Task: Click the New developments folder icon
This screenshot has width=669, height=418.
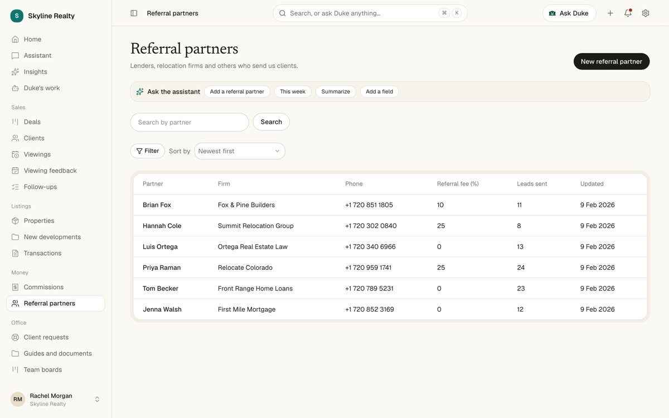Action: [15, 236]
